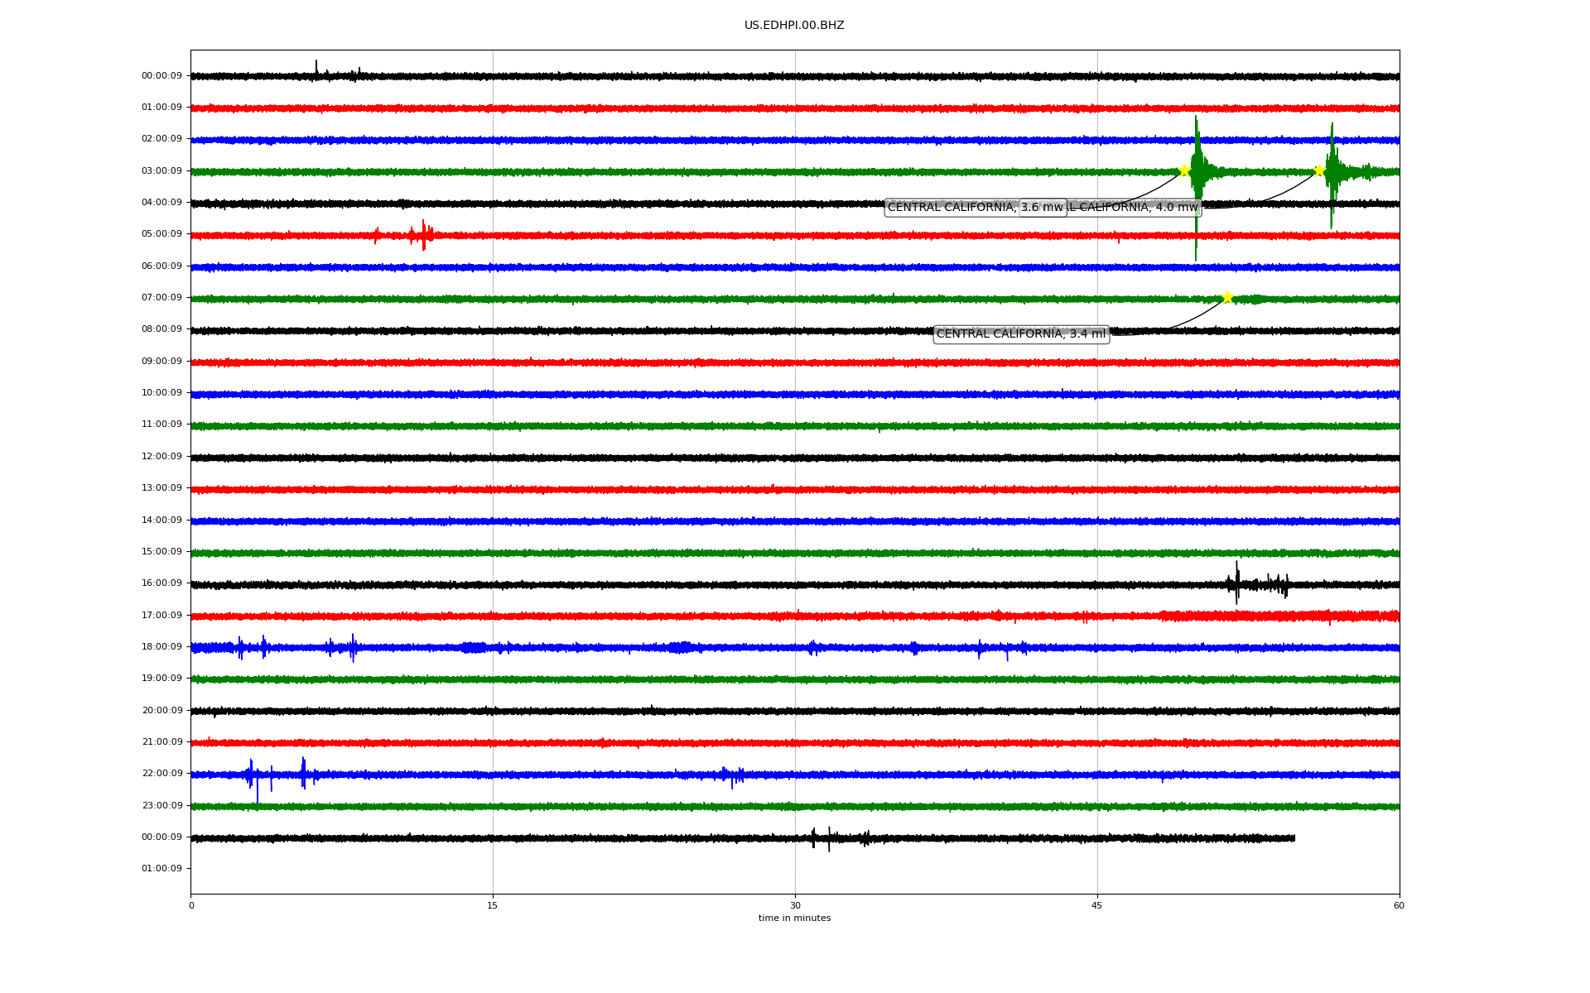Click the red burst on the 05:00:09 trace
Image resolution: width=1590 pixels, height=993 pixels.
click(x=422, y=236)
